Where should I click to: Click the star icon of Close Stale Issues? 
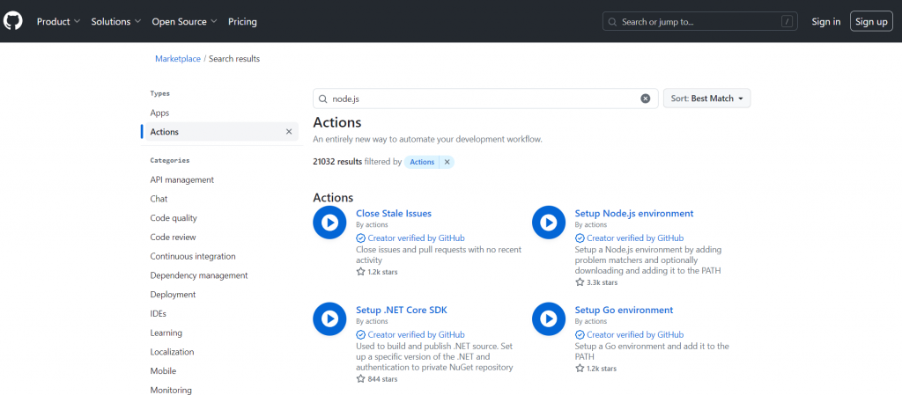click(x=360, y=272)
